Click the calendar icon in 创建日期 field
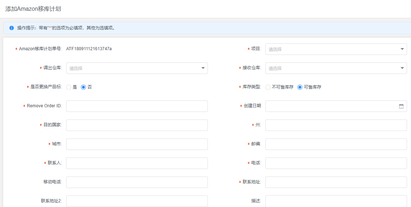 click(401, 106)
